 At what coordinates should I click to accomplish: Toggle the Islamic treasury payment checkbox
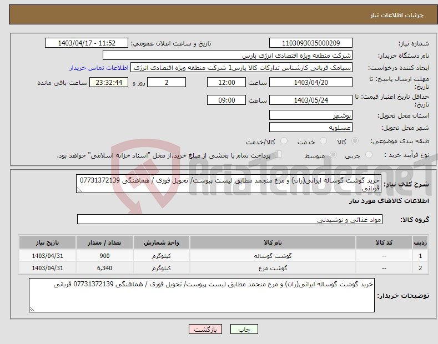coord(279,154)
